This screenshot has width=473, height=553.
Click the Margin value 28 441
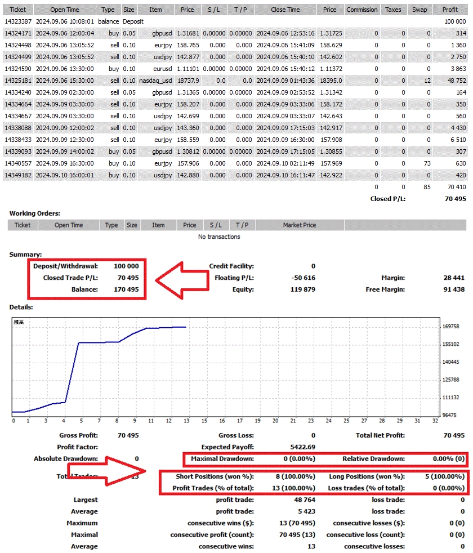(x=454, y=278)
